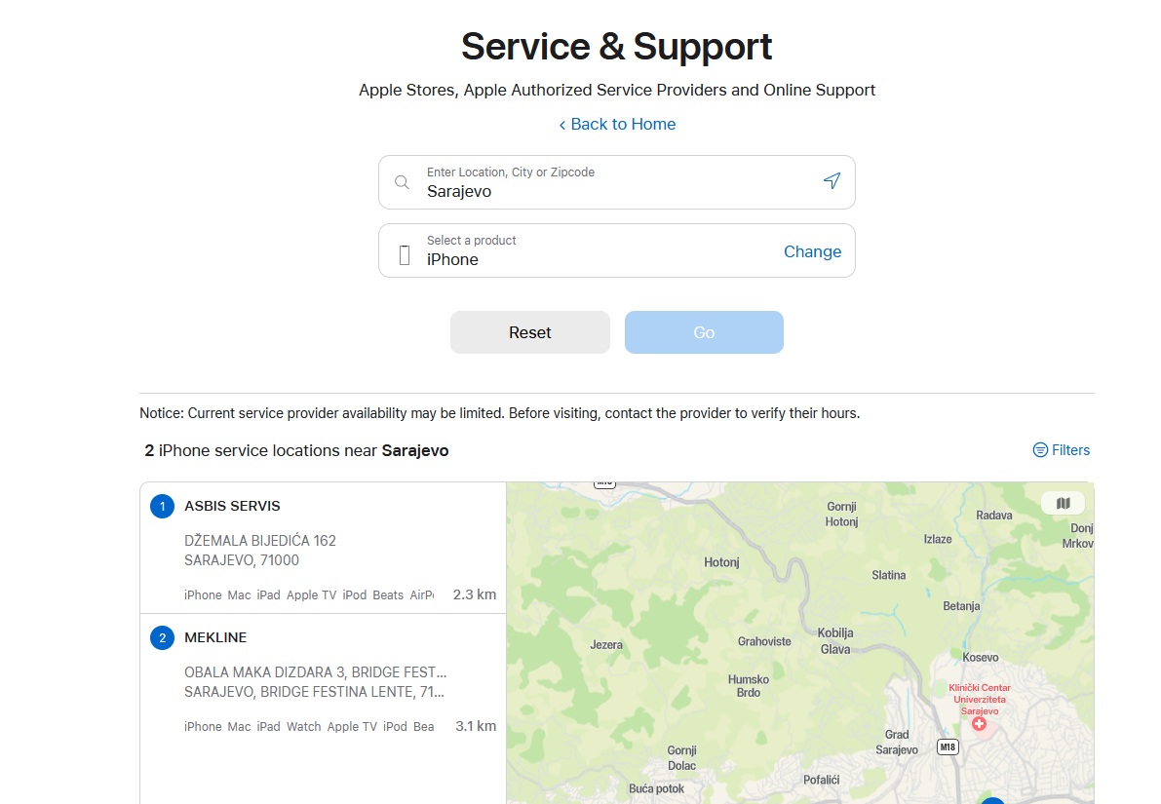
Task: Click Beats product tag in ASBIS SERVIS row
Action: [388, 595]
